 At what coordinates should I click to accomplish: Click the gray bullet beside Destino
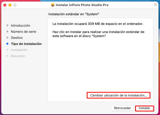pos(7,38)
